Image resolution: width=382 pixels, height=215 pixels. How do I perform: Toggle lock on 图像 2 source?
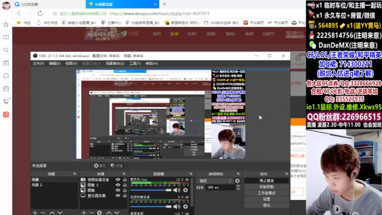tap(125, 185)
